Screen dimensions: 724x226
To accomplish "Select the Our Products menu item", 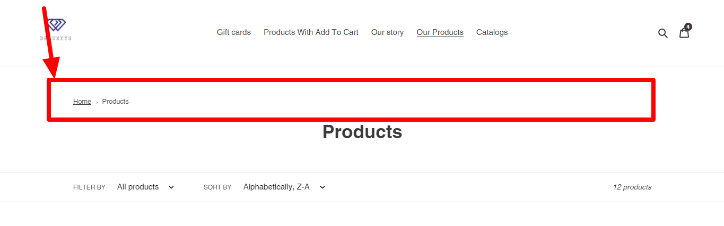I will [440, 32].
